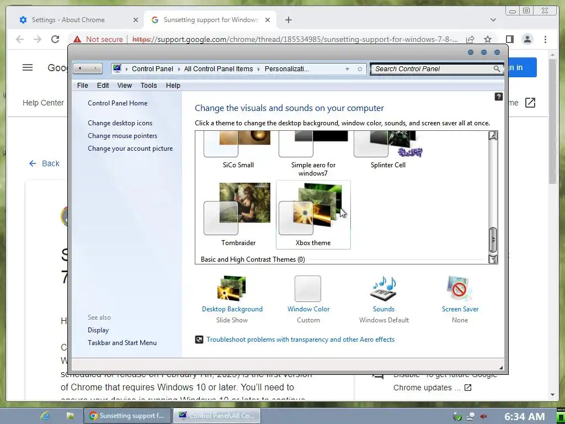Go to Control Panel Home

118,103
